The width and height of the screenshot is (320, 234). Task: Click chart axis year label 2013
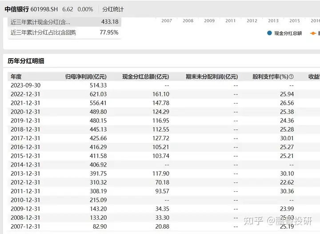click(x=273, y=21)
